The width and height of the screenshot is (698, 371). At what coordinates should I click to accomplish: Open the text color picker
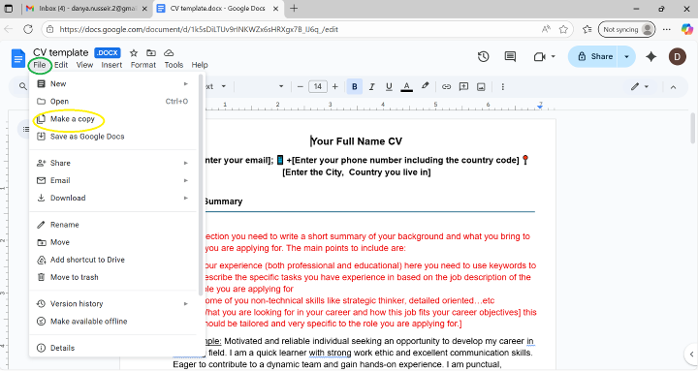point(406,87)
